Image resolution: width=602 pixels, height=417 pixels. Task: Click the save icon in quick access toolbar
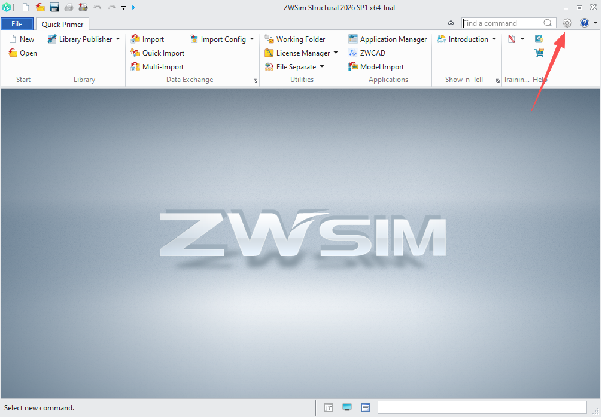tap(54, 7)
